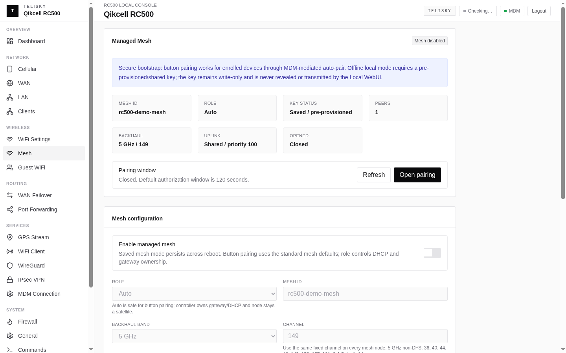Open the MDM Connection page
566x353 pixels.
click(44, 294)
